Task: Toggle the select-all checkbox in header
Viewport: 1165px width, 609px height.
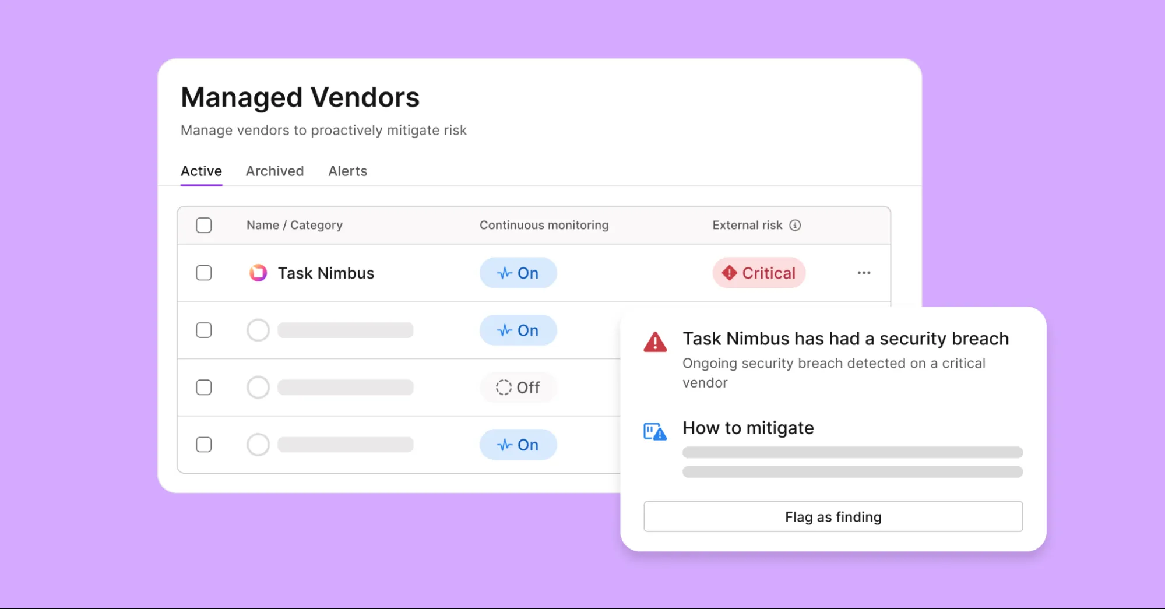Action: click(x=204, y=225)
